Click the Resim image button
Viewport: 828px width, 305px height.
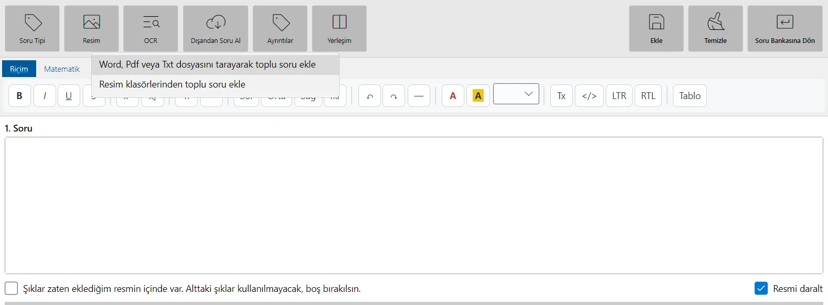(91, 29)
